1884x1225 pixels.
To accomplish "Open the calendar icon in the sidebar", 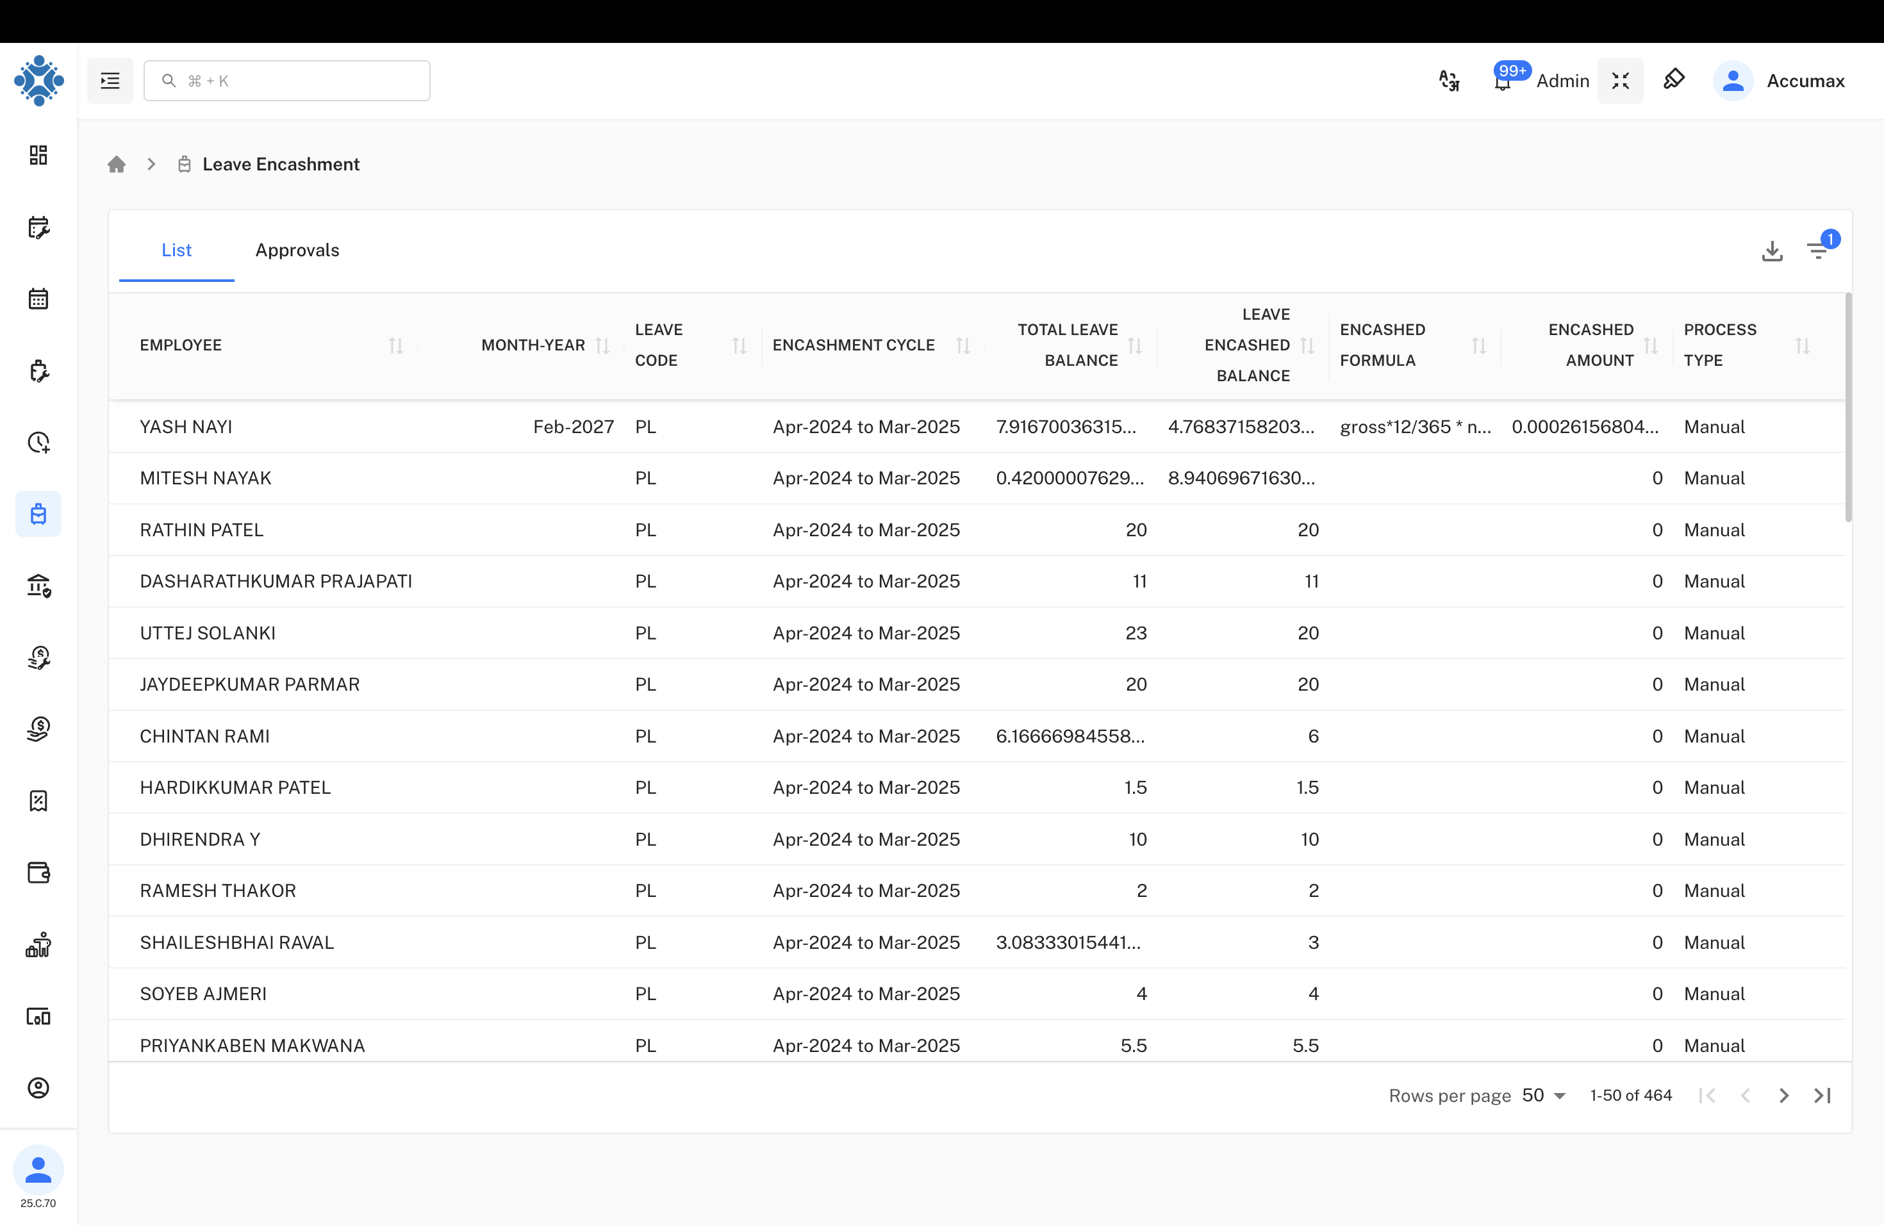I will tap(38, 299).
